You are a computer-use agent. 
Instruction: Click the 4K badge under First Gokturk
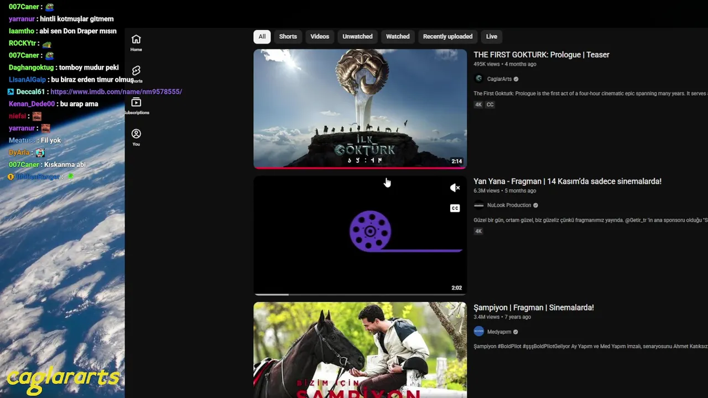(x=478, y=104)
